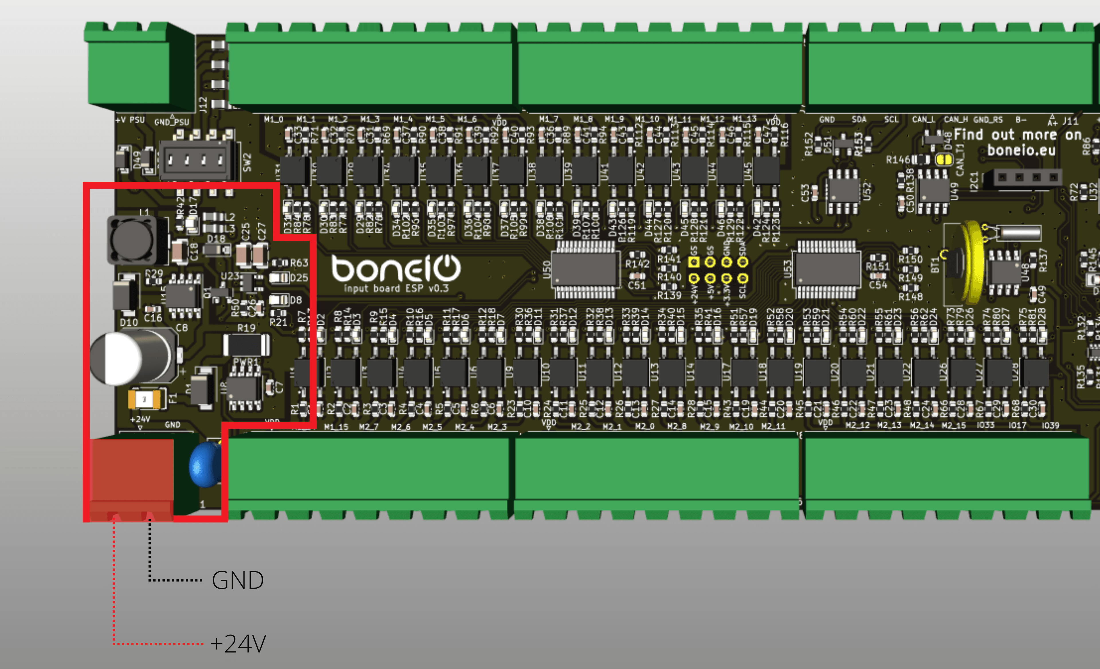Click the L1 inductor component

(132, 240)
